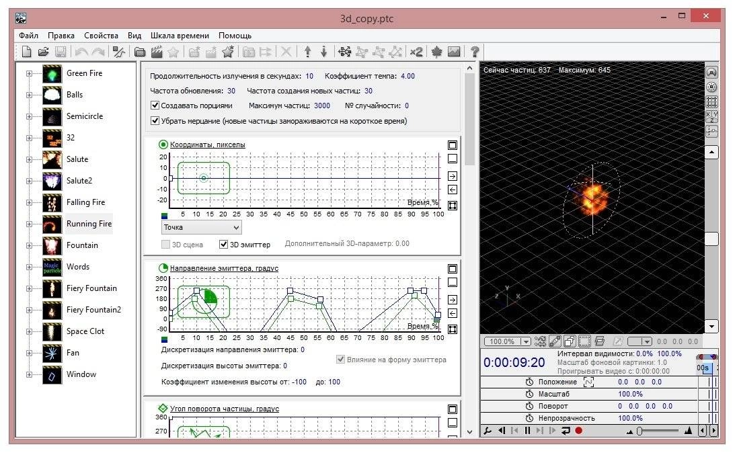737x457 pixels.
Task: Click the XYZ axes icon beside preview
Action: pos(711,116)
